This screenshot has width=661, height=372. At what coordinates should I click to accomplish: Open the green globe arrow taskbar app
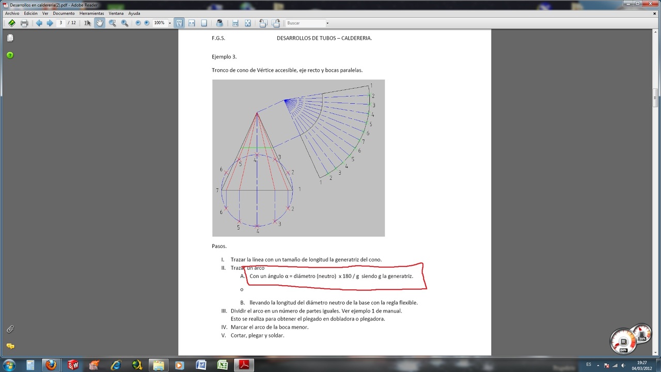click(x=137, y=365)
